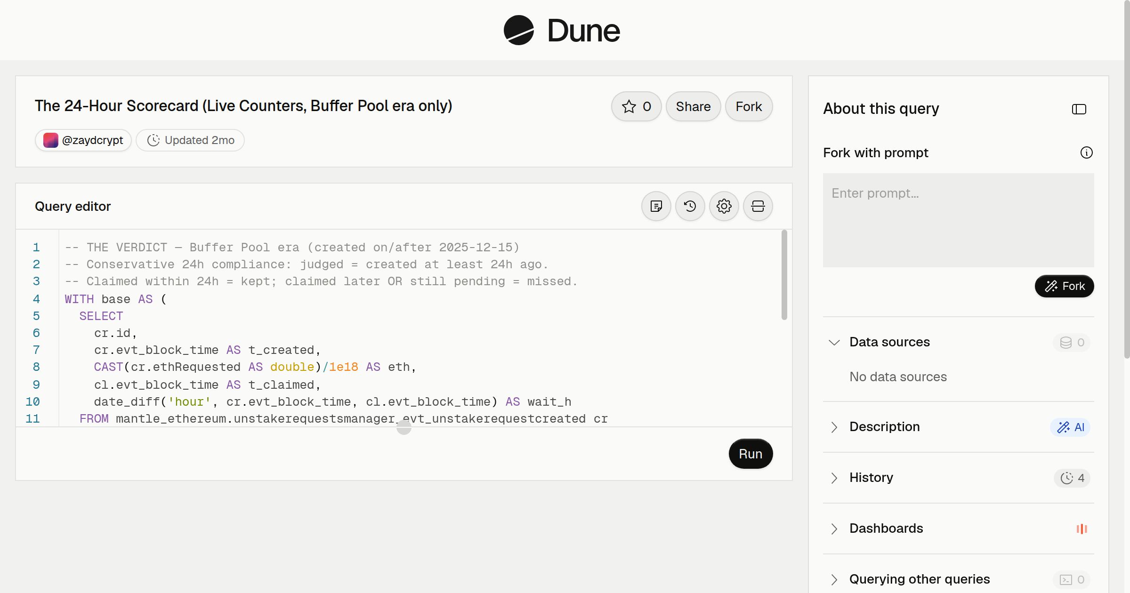Image resolution: width=1130 pixels, height=593 pixels.
Task: Open query version history icon
Action: 690,206
